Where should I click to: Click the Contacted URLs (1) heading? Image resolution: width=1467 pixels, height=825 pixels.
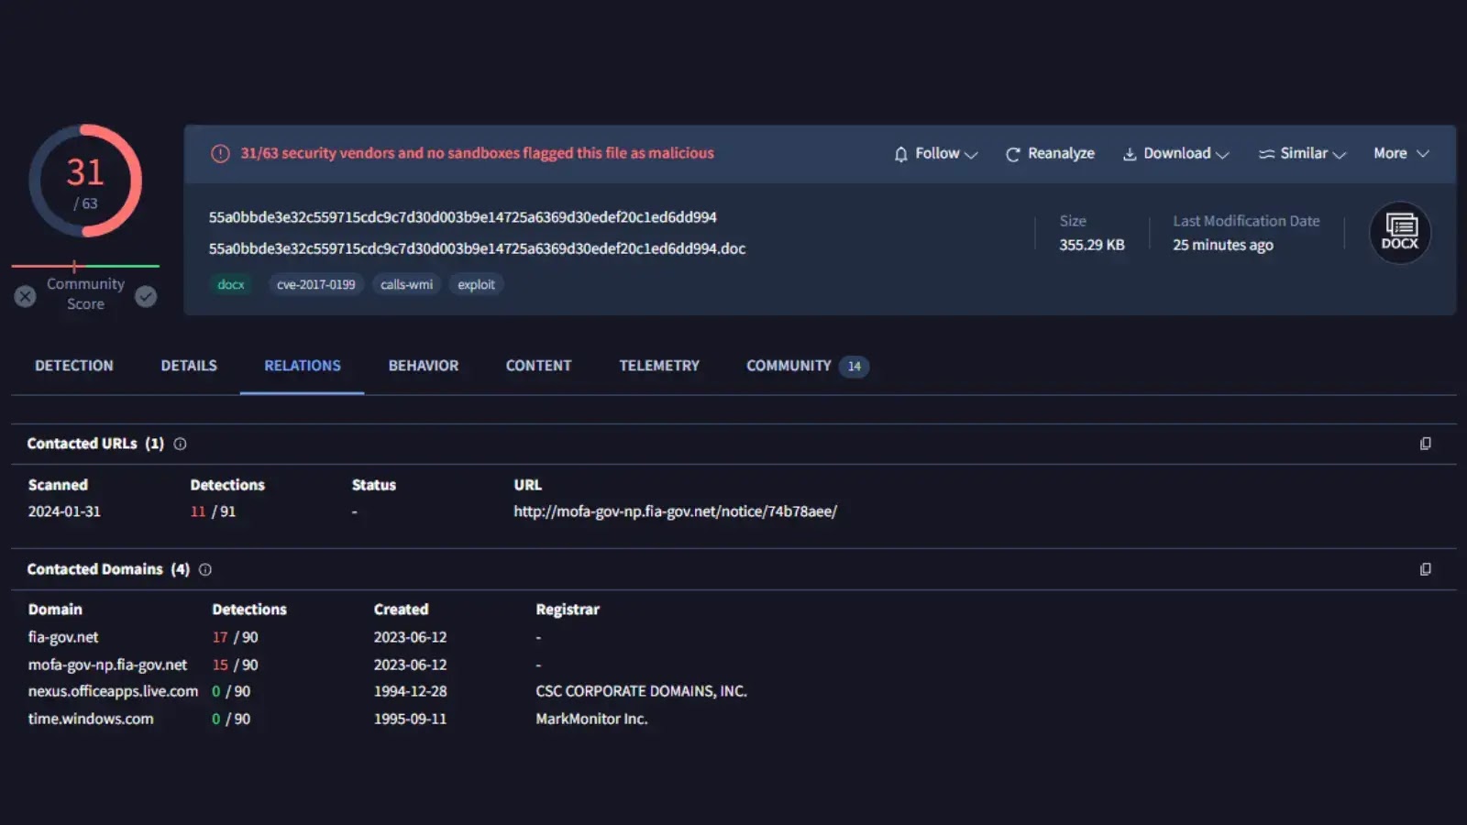(x=95, y=444)
